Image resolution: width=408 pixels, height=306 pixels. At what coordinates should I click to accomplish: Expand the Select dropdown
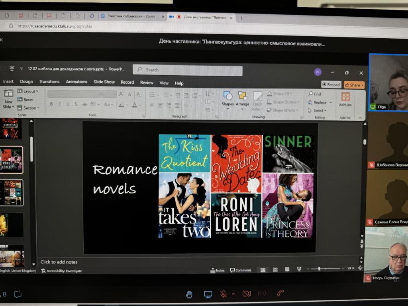tap(317, 110)
